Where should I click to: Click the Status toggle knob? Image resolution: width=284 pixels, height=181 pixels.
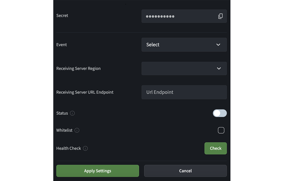(217, 113)
